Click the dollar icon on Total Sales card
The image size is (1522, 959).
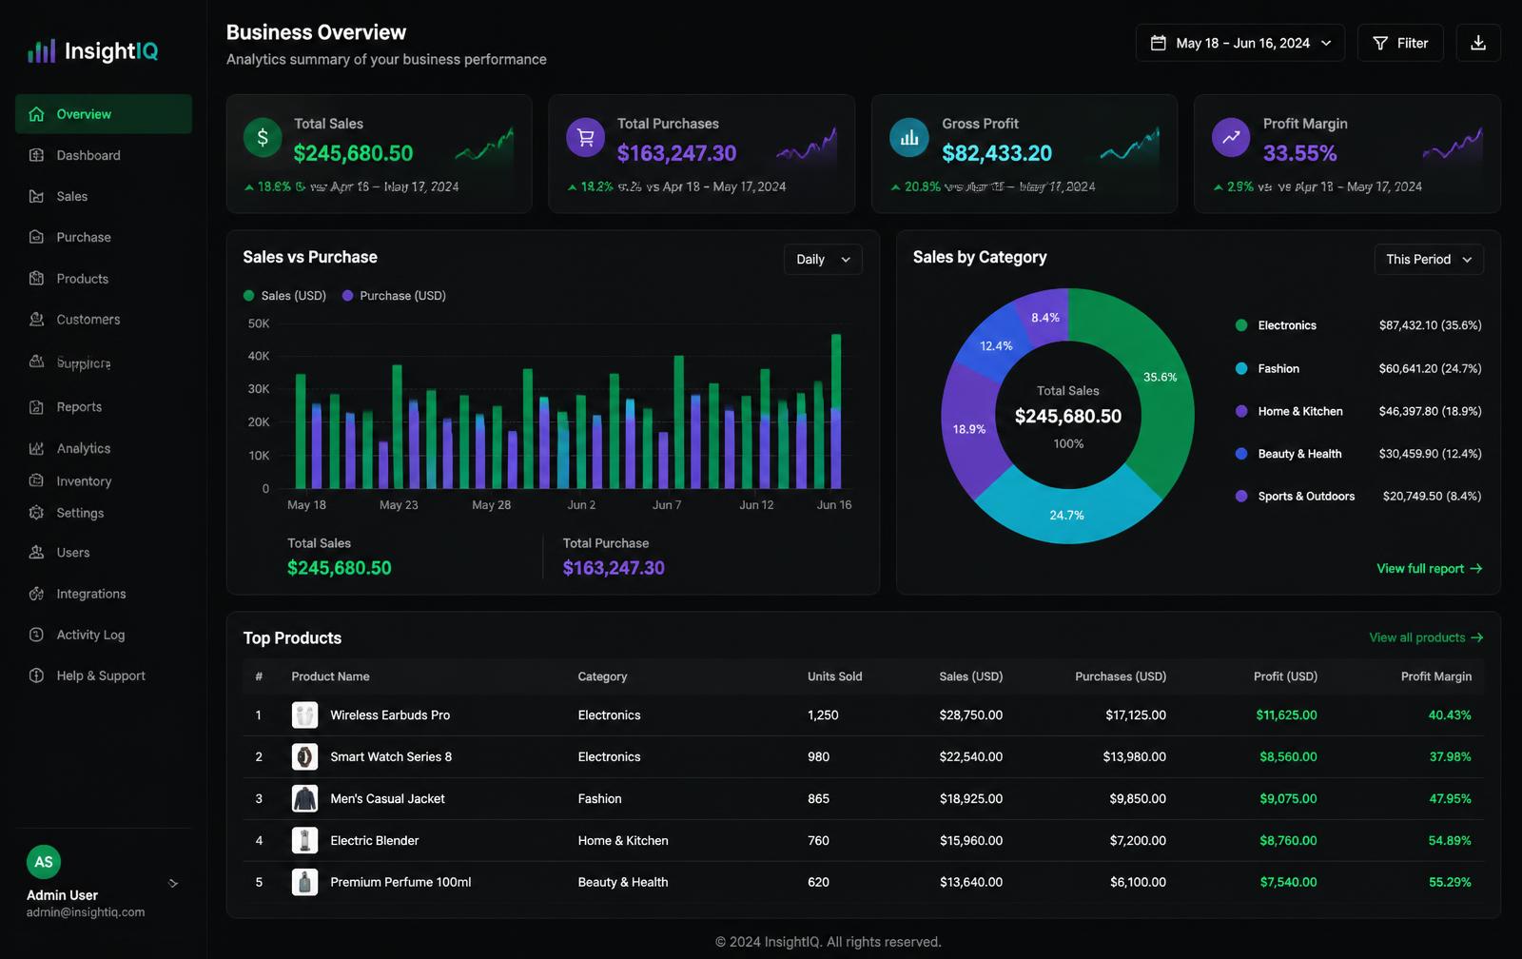coord(263,137)
